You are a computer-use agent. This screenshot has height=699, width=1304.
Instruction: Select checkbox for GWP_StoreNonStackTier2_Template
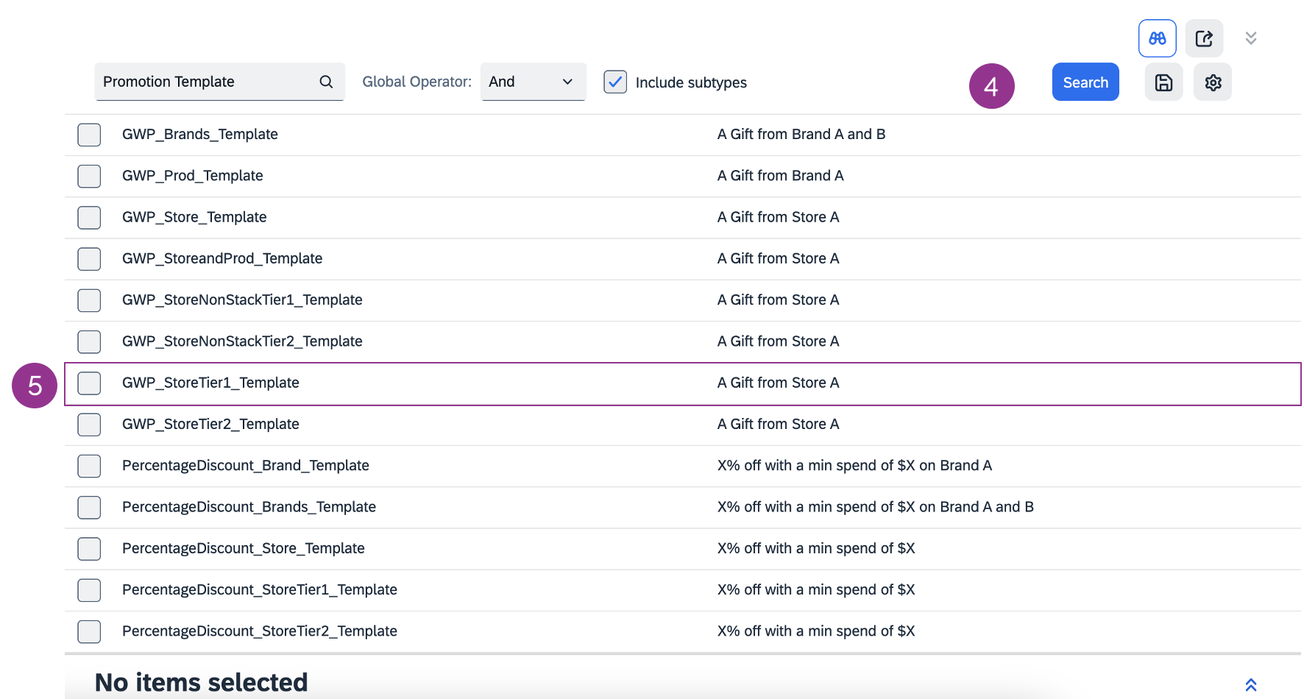click(89, 341)
